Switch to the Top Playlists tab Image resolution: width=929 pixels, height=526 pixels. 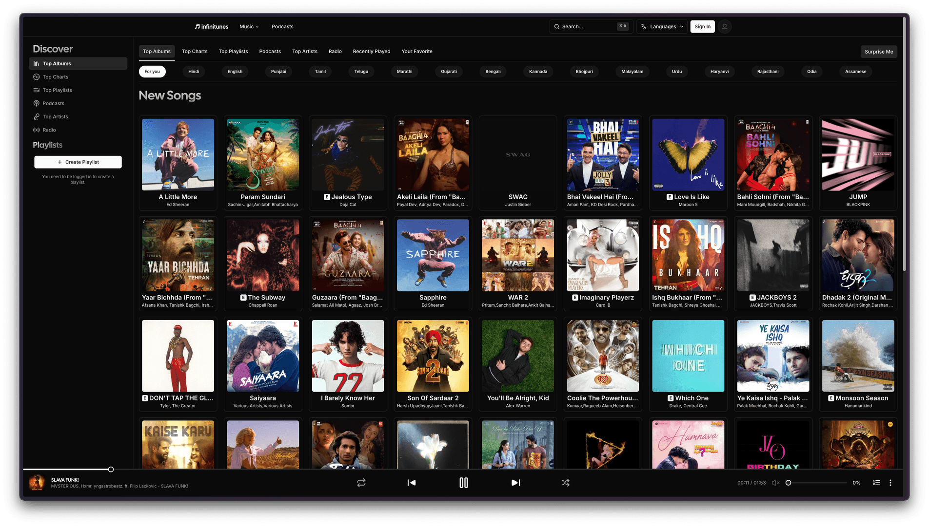point(233,52)
